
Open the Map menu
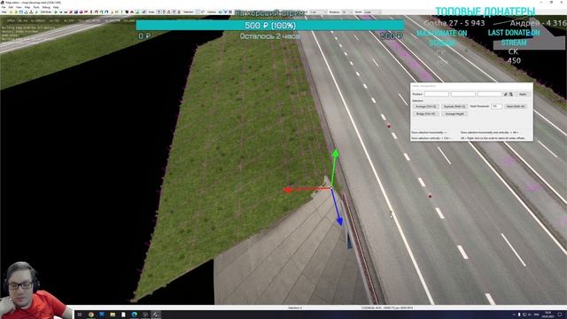27,7
